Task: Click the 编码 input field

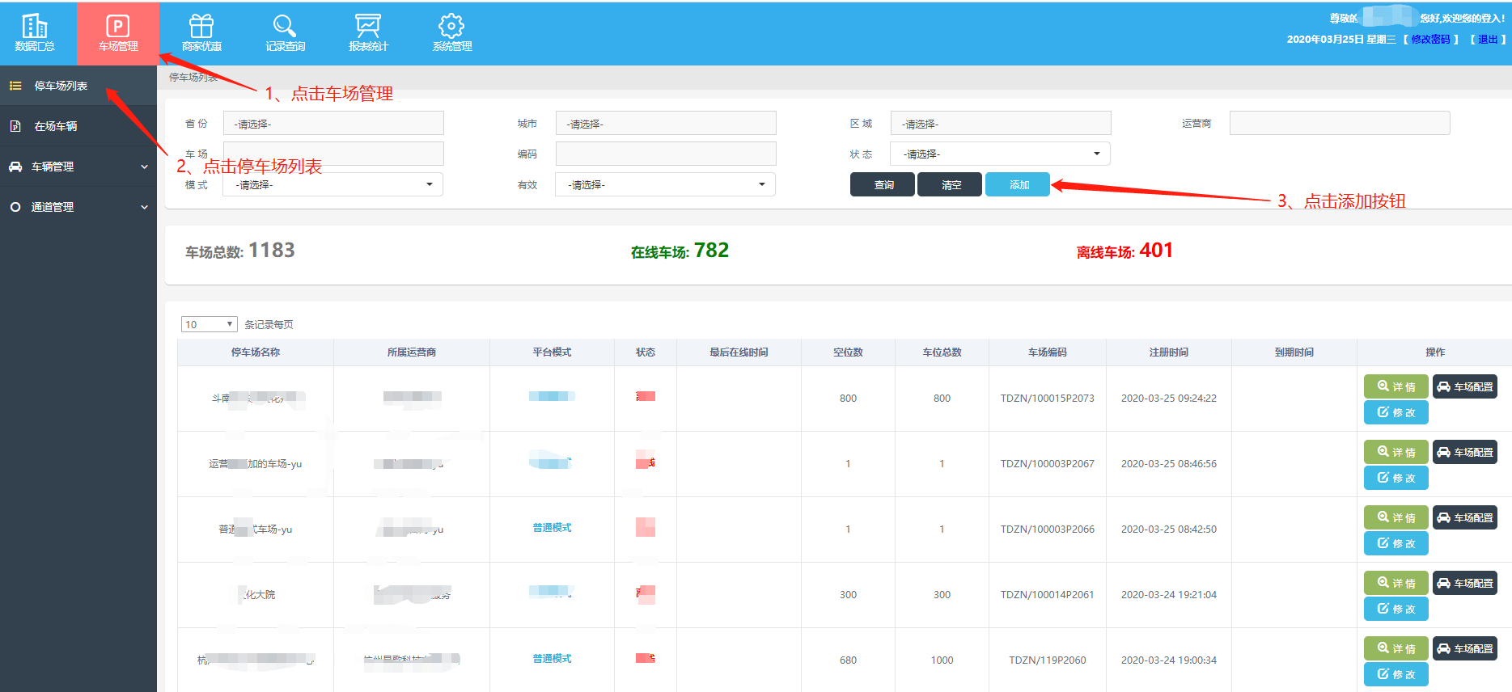Action: [x=666, y=154]
